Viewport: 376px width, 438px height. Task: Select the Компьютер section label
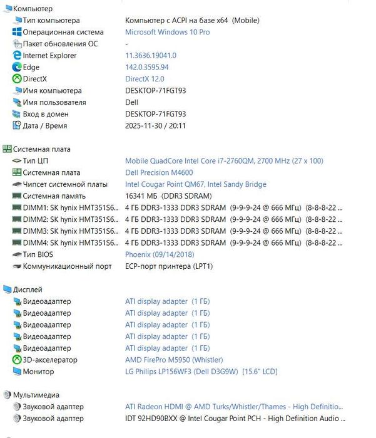click(x=33, y=9)
